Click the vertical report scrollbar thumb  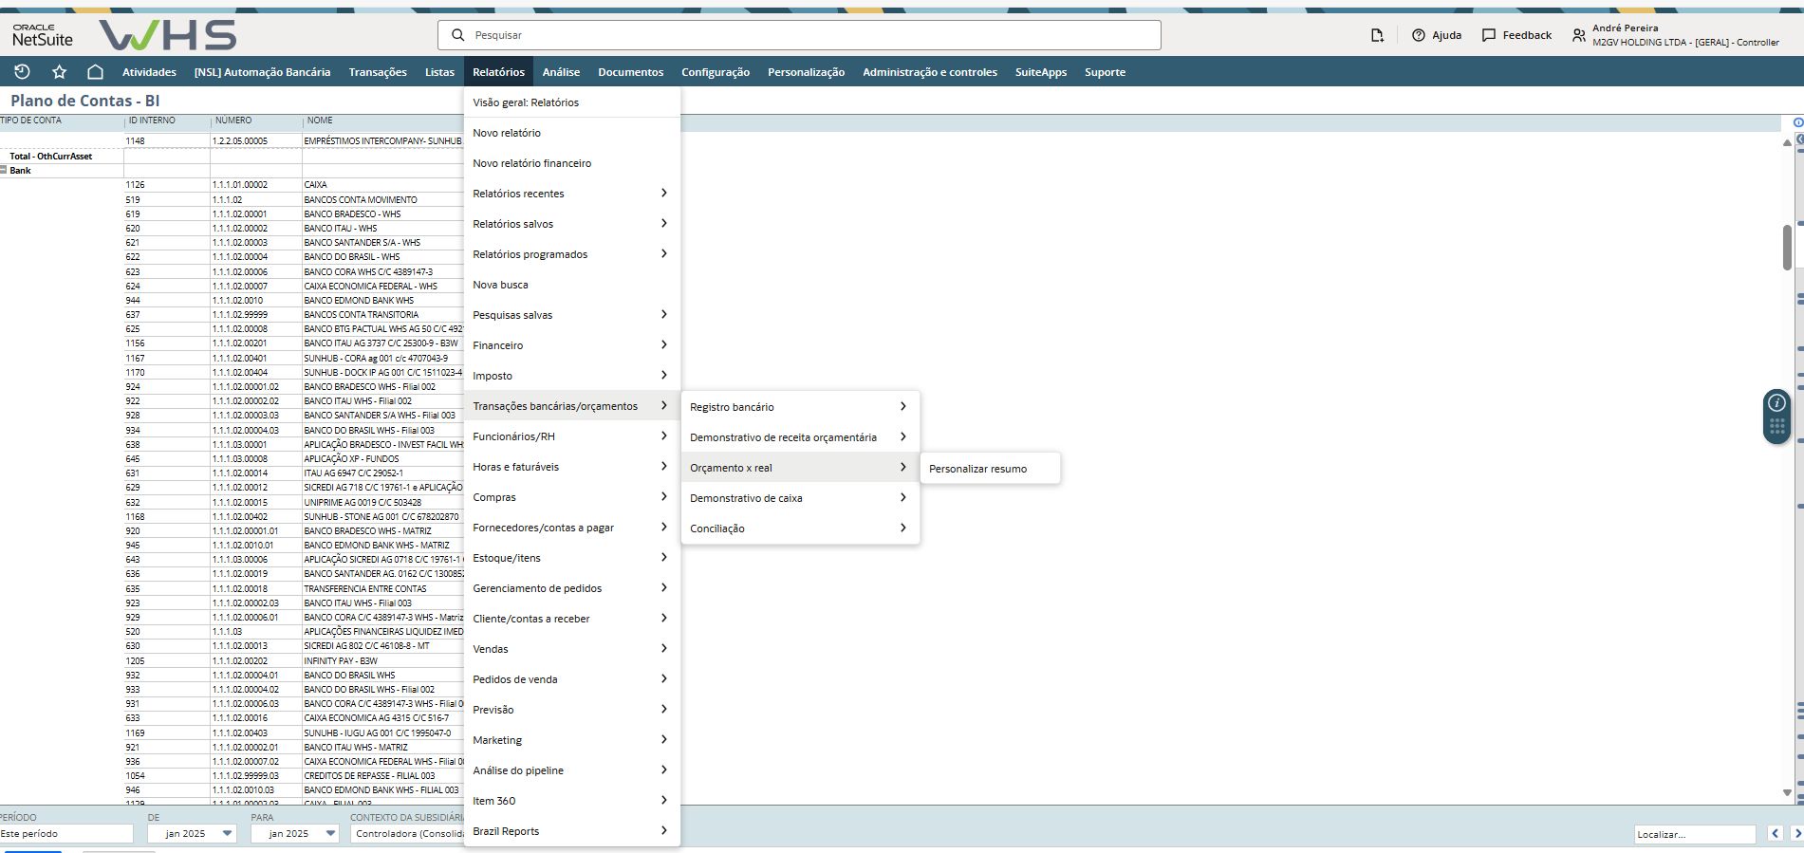(1787, 247)
